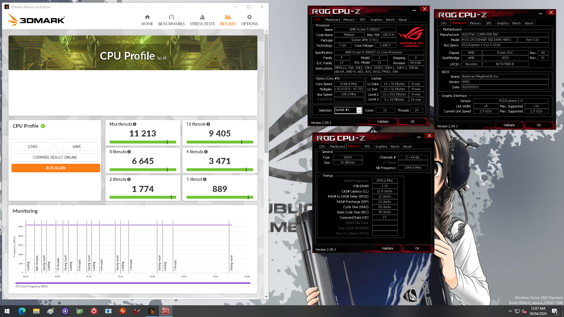This screenshot has height=317, width=564.
Task: Click the ROG CROSSHAIR VIII DARK HERO field
Action: [489, 40]
